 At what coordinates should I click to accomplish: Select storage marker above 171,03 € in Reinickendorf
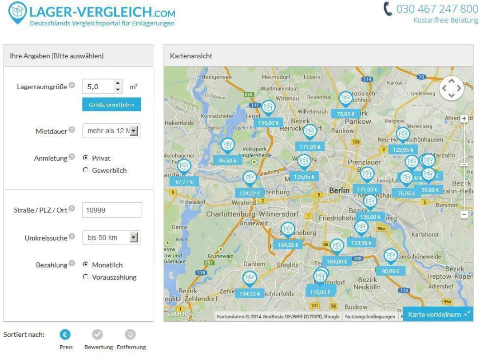(x=310, y=132)
